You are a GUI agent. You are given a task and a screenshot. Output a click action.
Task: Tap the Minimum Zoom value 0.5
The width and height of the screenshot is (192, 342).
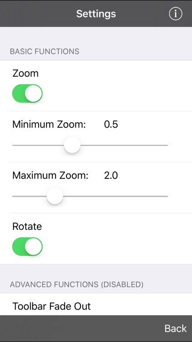(x=111, y=124)
